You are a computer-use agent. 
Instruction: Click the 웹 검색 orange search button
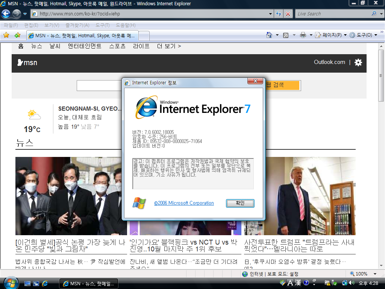click(x=282, y=85)
